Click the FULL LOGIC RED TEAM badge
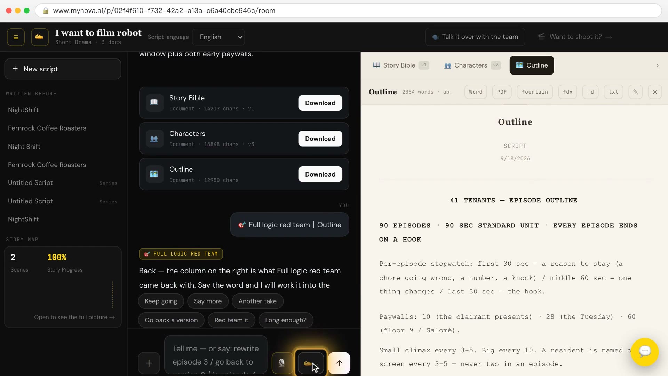This screenshot has height=376, width=668. pyautogui.click(x=181, y=254)
